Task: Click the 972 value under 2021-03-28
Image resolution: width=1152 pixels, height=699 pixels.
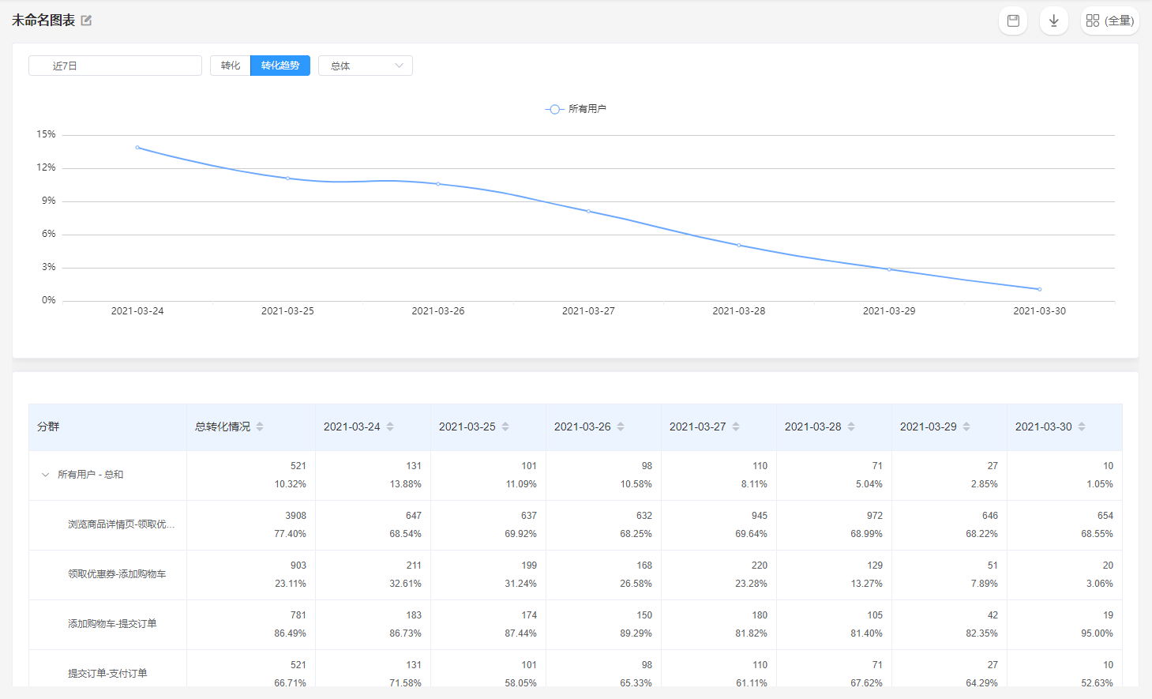Action: pyautogui.click(x=875, y=516)
